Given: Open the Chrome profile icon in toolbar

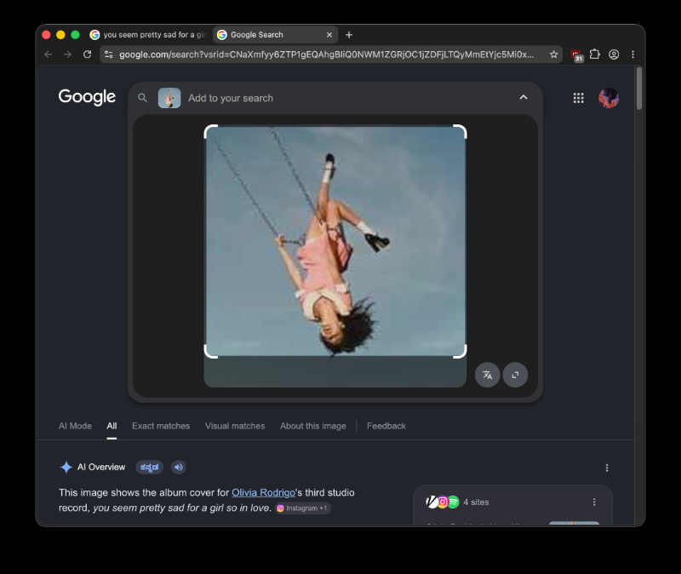Looking at the screenshot, I should [614, 55].
